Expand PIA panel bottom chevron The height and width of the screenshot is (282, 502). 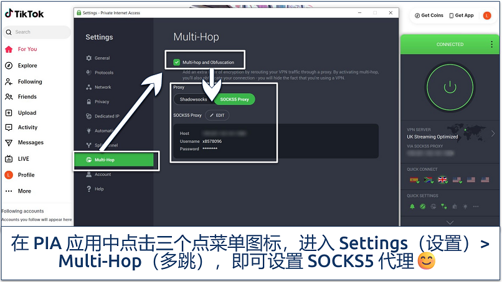point(450,222)
